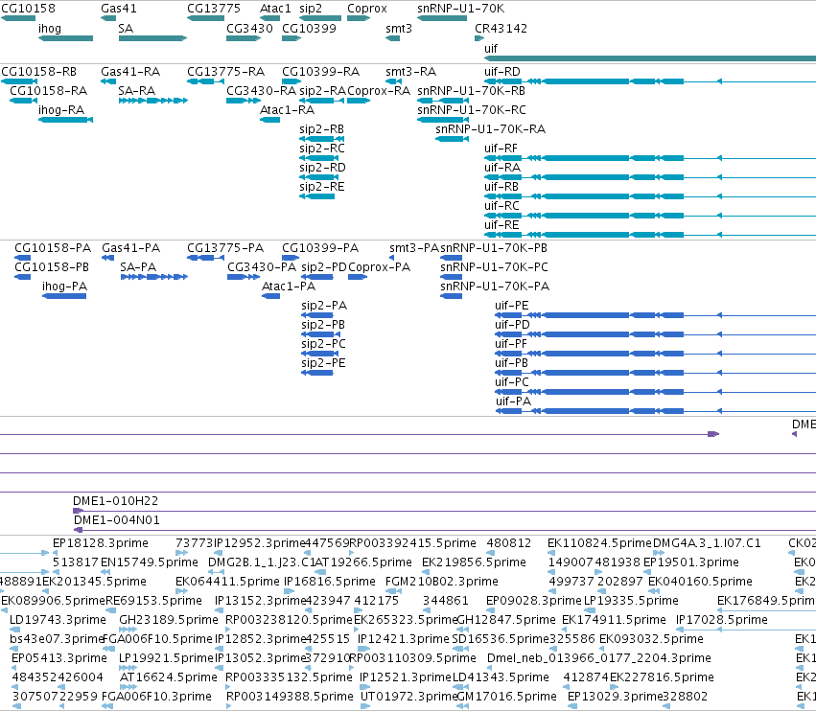Click the uif-RE transcript label
816x711 pixels.
pyautogui.click(x=501, y=225)
